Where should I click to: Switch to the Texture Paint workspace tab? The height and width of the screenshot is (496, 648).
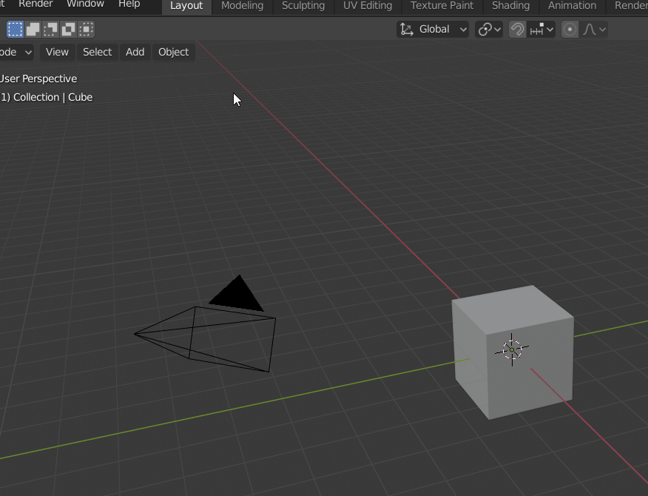(x=442, y=6)
